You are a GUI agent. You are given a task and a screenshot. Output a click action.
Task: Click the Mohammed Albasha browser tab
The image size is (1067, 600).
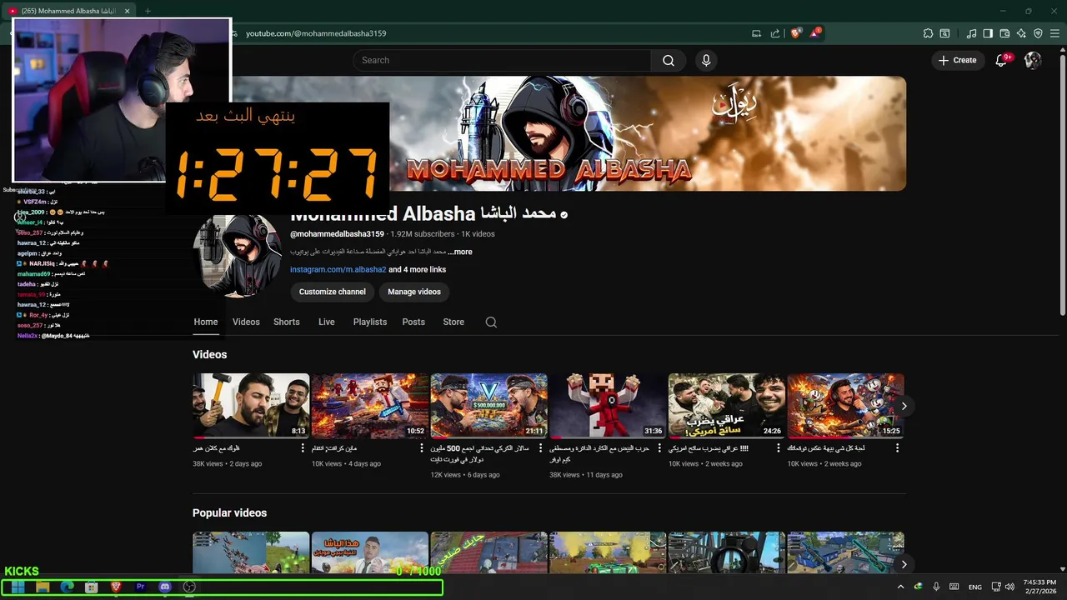click(x=71, y=11)
